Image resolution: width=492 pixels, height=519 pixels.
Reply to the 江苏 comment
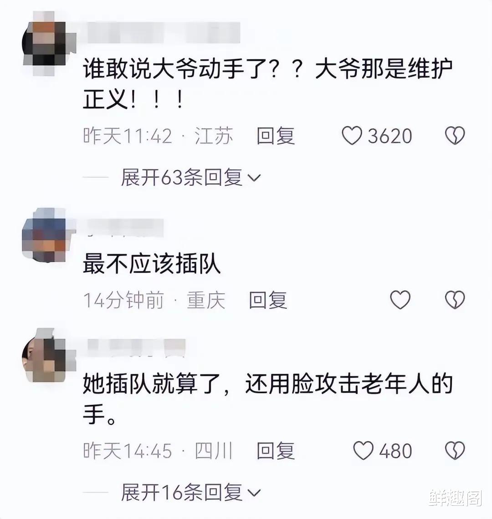(x=276, y=136)
